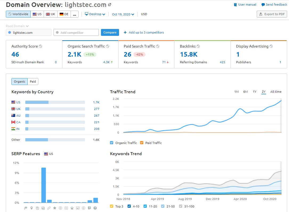Set Traffic Trend range to 2Y
289x212 pixels.
point(264,92)
